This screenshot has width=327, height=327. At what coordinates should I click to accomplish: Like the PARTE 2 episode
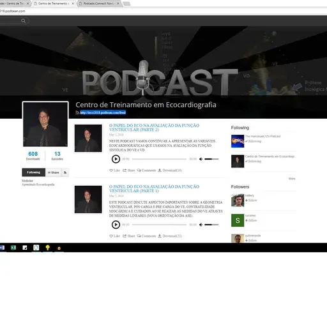coord(114,171)
